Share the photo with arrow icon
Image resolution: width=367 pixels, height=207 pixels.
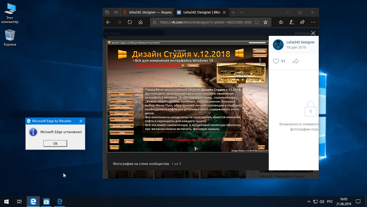tap(296, 61)
